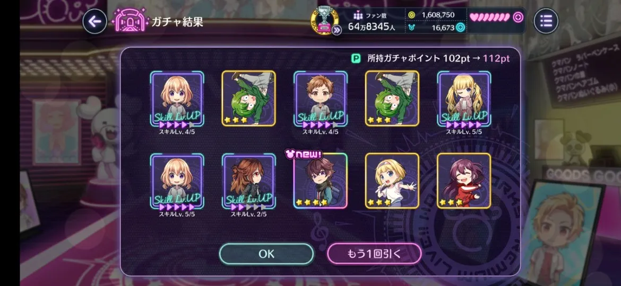Select the first upside-down green-haired card
621x286 pixels.
(x=249, y=99)
